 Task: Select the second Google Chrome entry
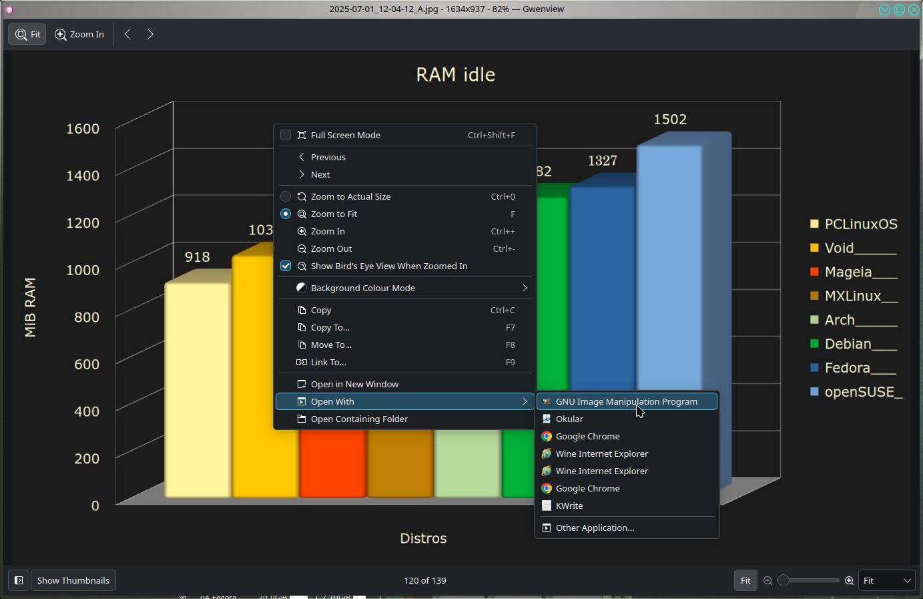point(627,488)
